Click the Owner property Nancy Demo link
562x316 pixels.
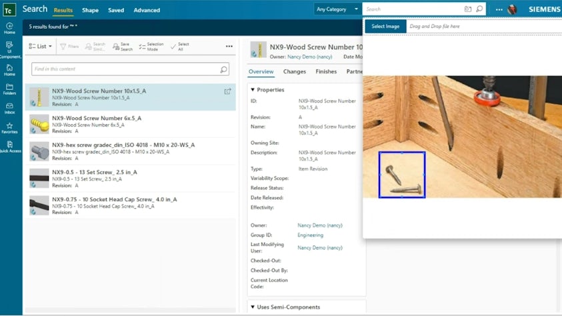(320, 225)
